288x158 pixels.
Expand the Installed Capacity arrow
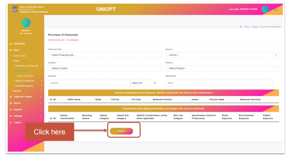coord(41,86)
